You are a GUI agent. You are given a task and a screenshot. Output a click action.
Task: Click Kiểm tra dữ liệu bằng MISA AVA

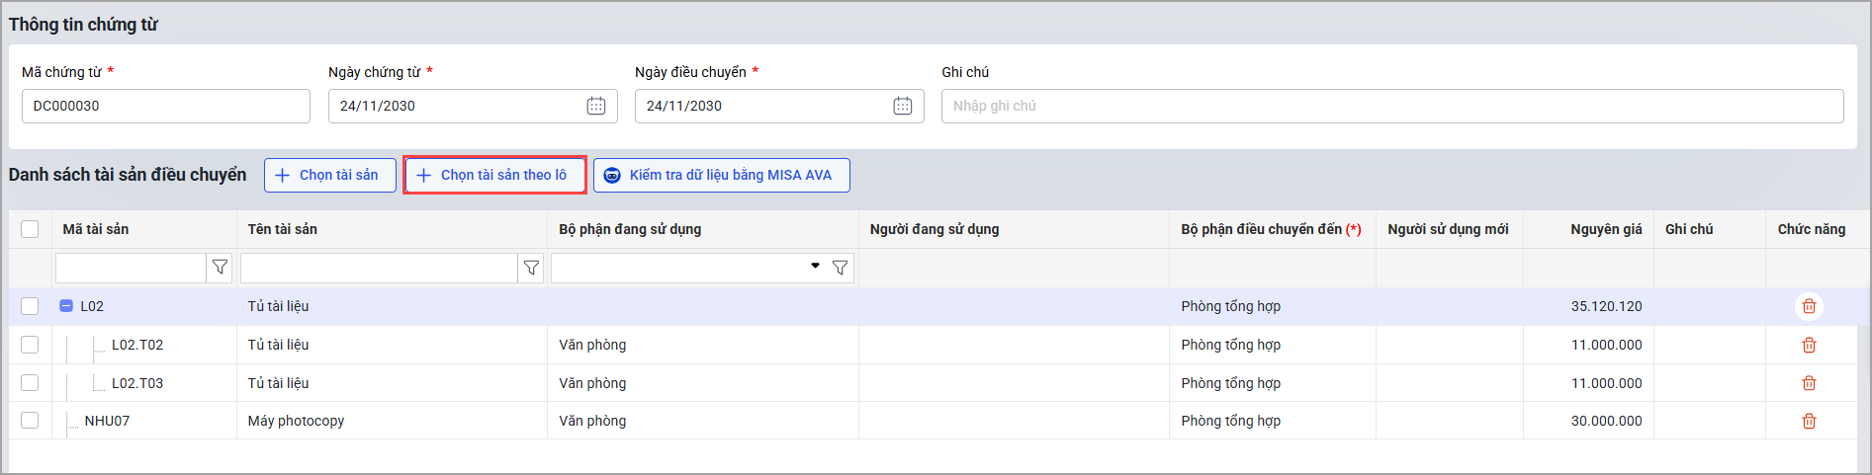tap(721, 175)
